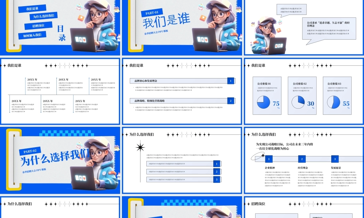Click the 我们是谁 label in the contents slide
Screen dimensions: 364x218
click(x=32, y=9)
